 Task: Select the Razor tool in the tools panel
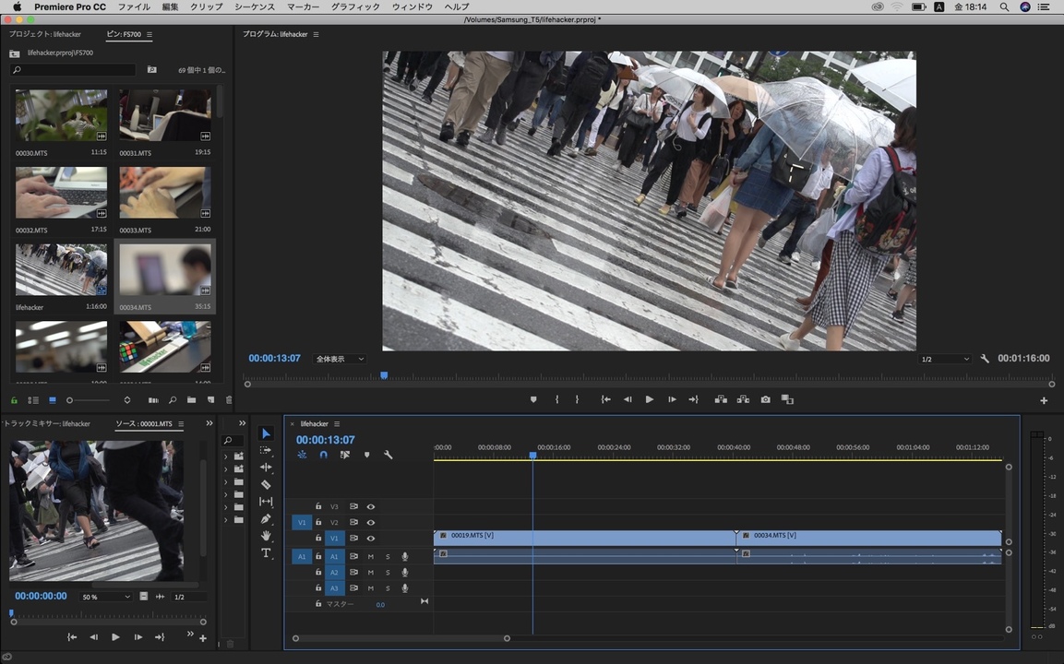266,484
